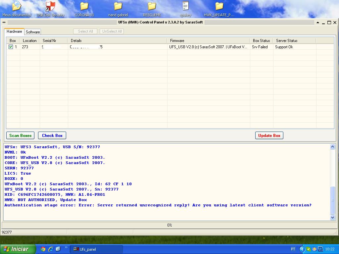The width and height of the screenshot is (339, 254).
Task: Roll up window with up-arrow icon
Action: point(318,22)
